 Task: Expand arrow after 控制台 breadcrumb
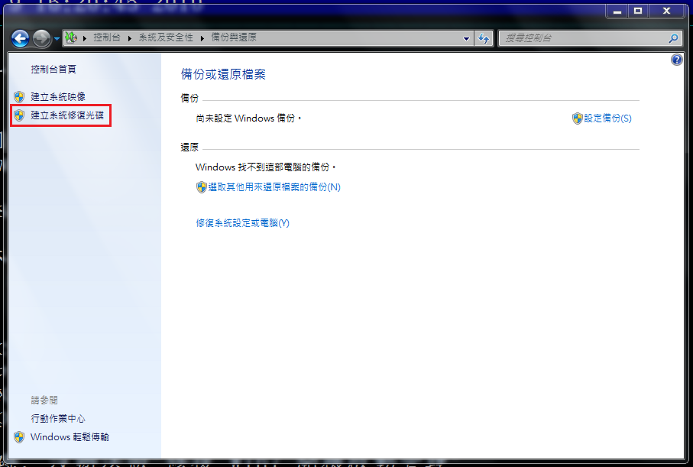129,38
